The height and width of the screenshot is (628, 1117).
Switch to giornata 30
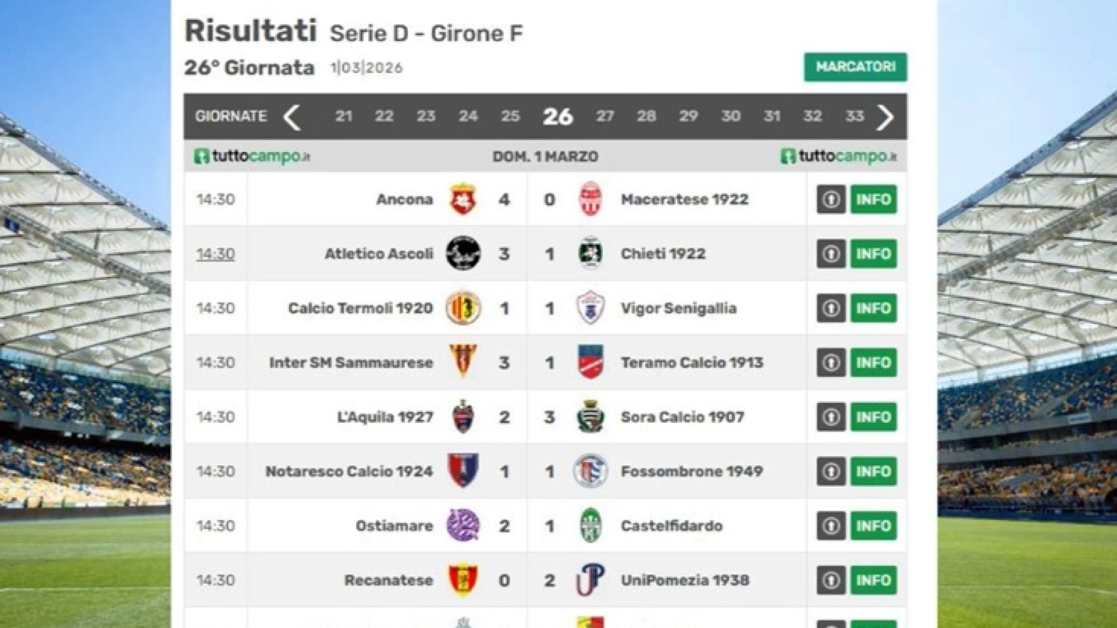coord(730,116)
